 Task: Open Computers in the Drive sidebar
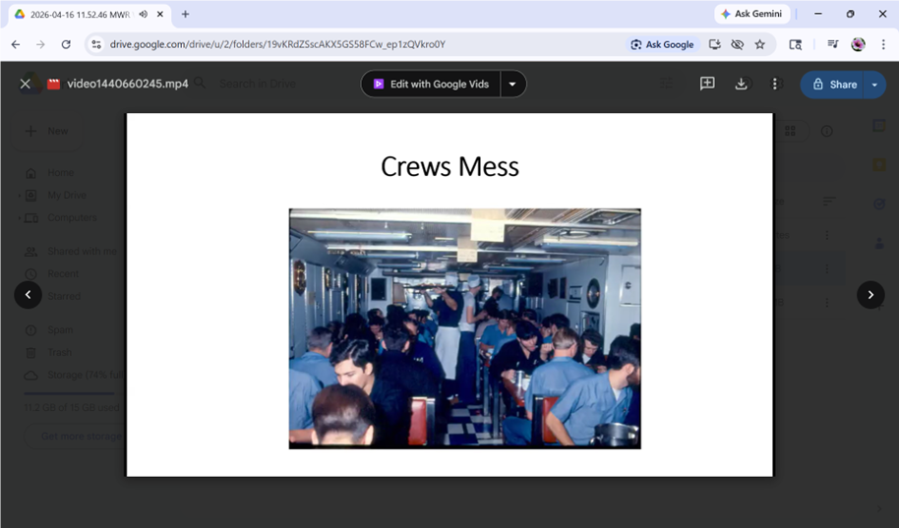72,217
